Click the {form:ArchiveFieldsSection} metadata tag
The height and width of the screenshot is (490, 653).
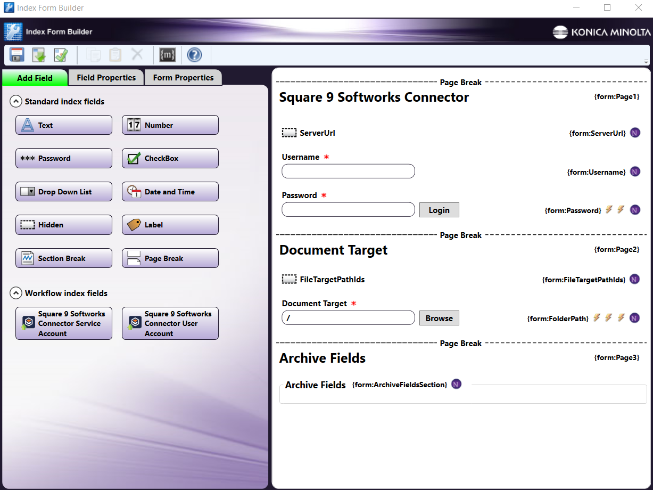[400, 385]
